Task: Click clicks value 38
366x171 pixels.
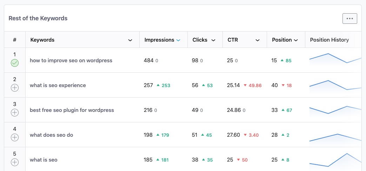Action: pyautogui.click(x=195, y=160)
